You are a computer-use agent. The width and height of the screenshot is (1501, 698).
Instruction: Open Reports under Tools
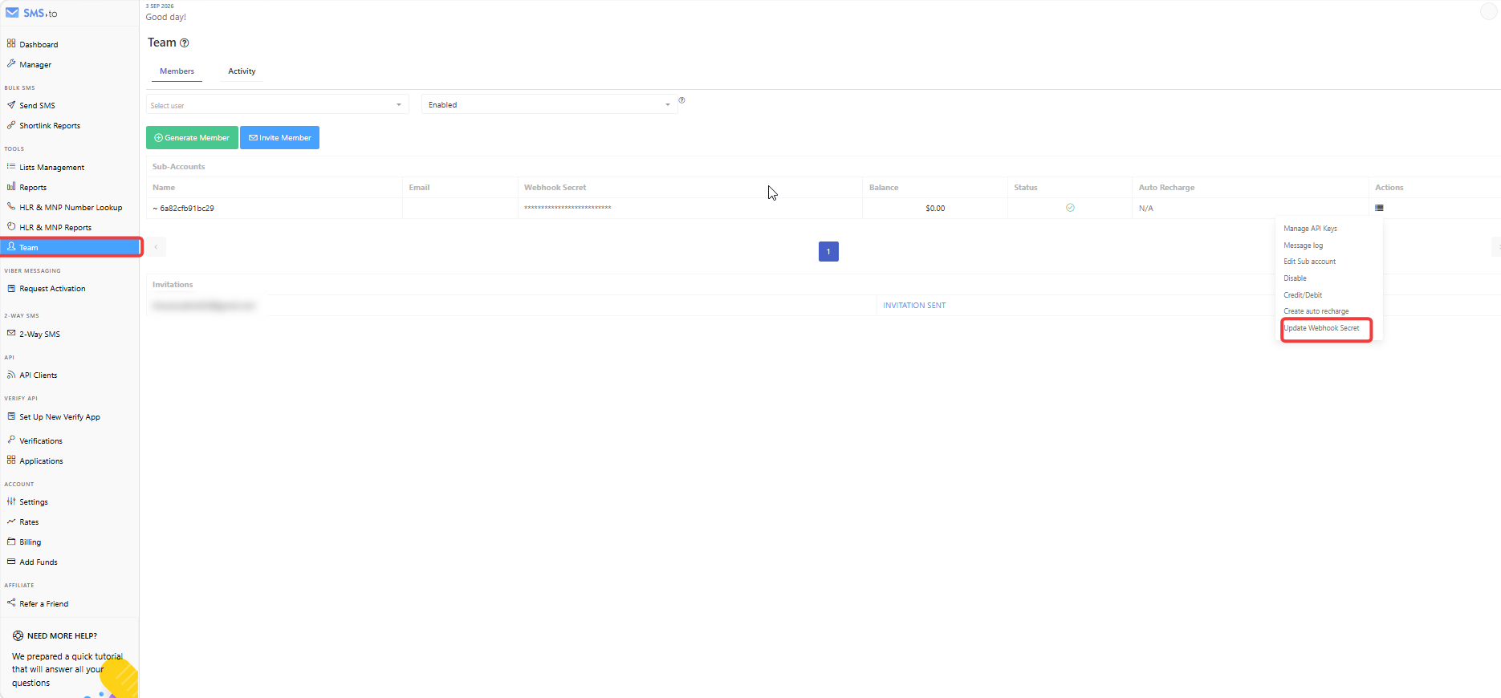click(x=33, y=188)
